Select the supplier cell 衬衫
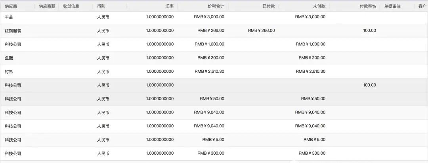Viewport: 428px width, 163px height. 9,72
